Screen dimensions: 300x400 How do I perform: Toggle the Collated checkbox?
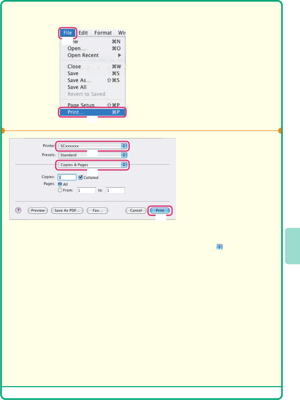[80, 177]
